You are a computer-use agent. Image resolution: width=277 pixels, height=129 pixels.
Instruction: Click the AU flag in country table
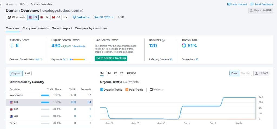11,116
